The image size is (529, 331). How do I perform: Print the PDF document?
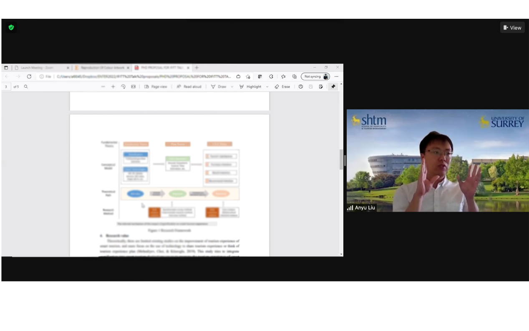pyautogui.click(x=300, y=87)
